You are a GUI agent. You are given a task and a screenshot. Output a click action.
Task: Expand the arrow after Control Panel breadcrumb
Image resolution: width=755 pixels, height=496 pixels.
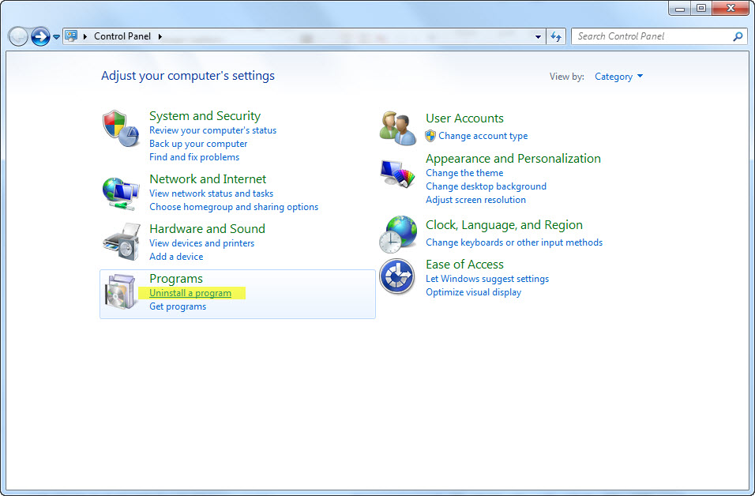pyautogui.click(x=160, y=36)
